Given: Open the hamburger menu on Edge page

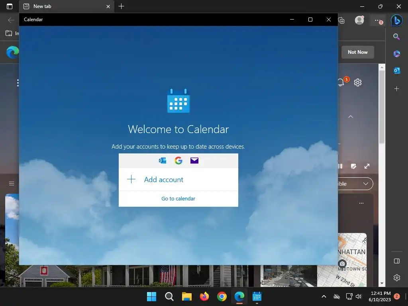Looking at the screenshot, I should 12,183.
